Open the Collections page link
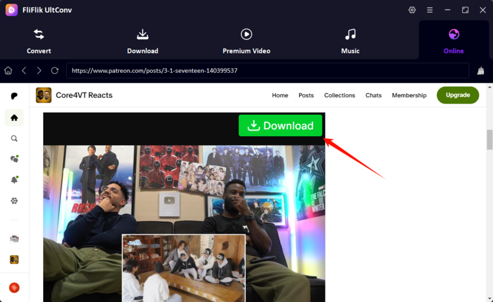This screenshot has height=302, width=493. [x=340, y=96]
